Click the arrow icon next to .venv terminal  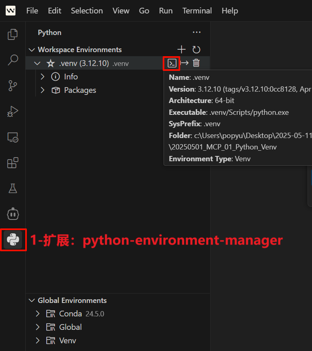[x=184, y=63]
